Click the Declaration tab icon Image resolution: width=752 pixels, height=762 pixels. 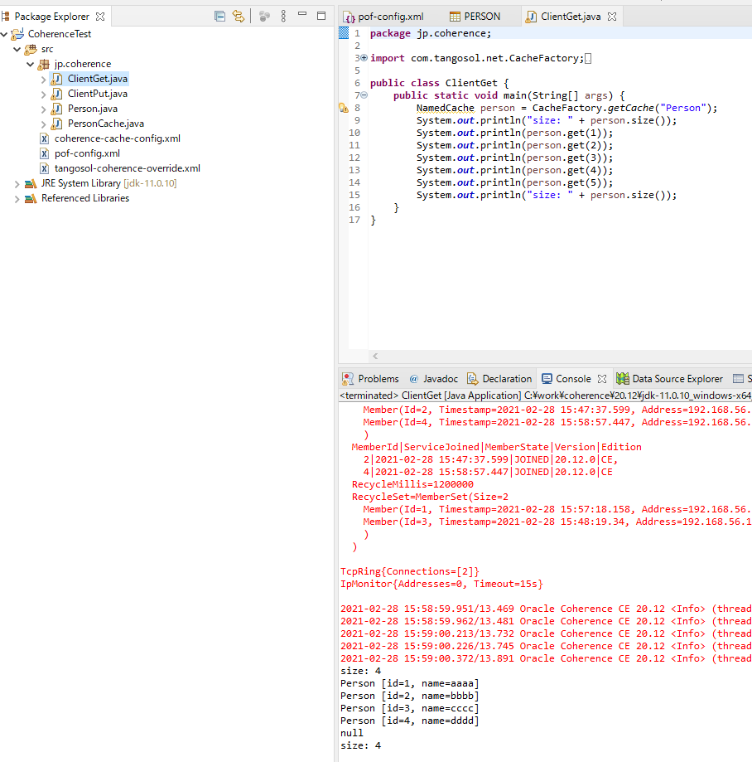pyautogui.click(x=472, y=379)
